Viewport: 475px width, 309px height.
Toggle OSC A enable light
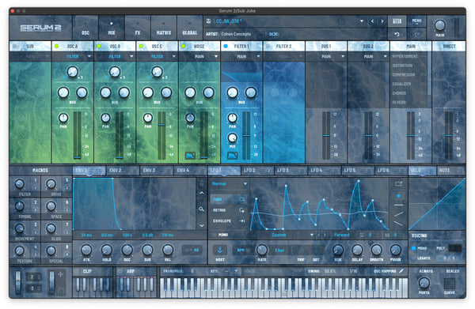(56, 47)
